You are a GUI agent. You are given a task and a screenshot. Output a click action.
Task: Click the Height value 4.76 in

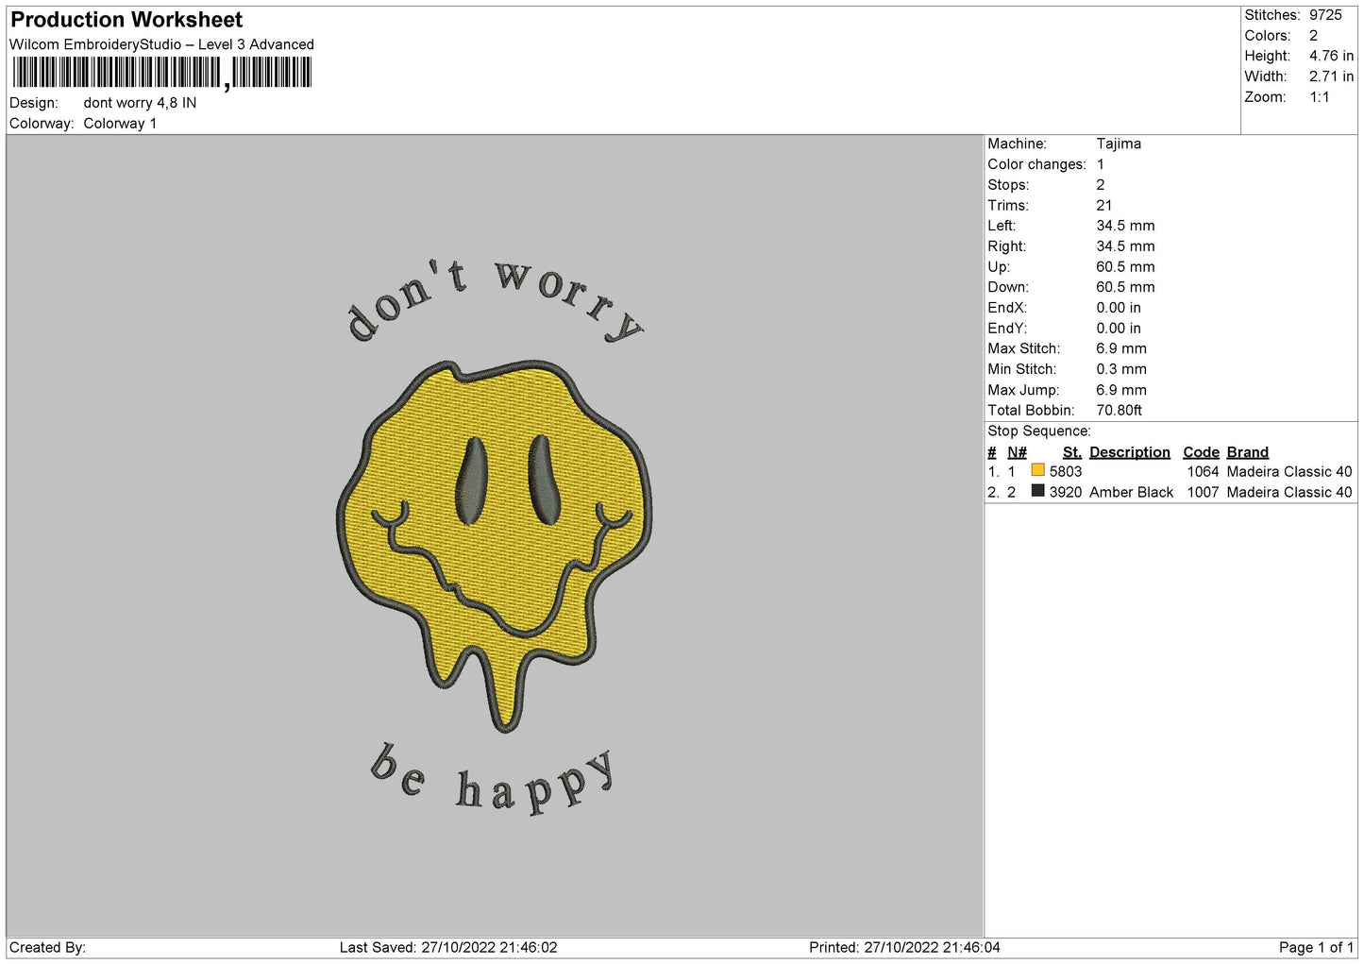point(1331,56)
